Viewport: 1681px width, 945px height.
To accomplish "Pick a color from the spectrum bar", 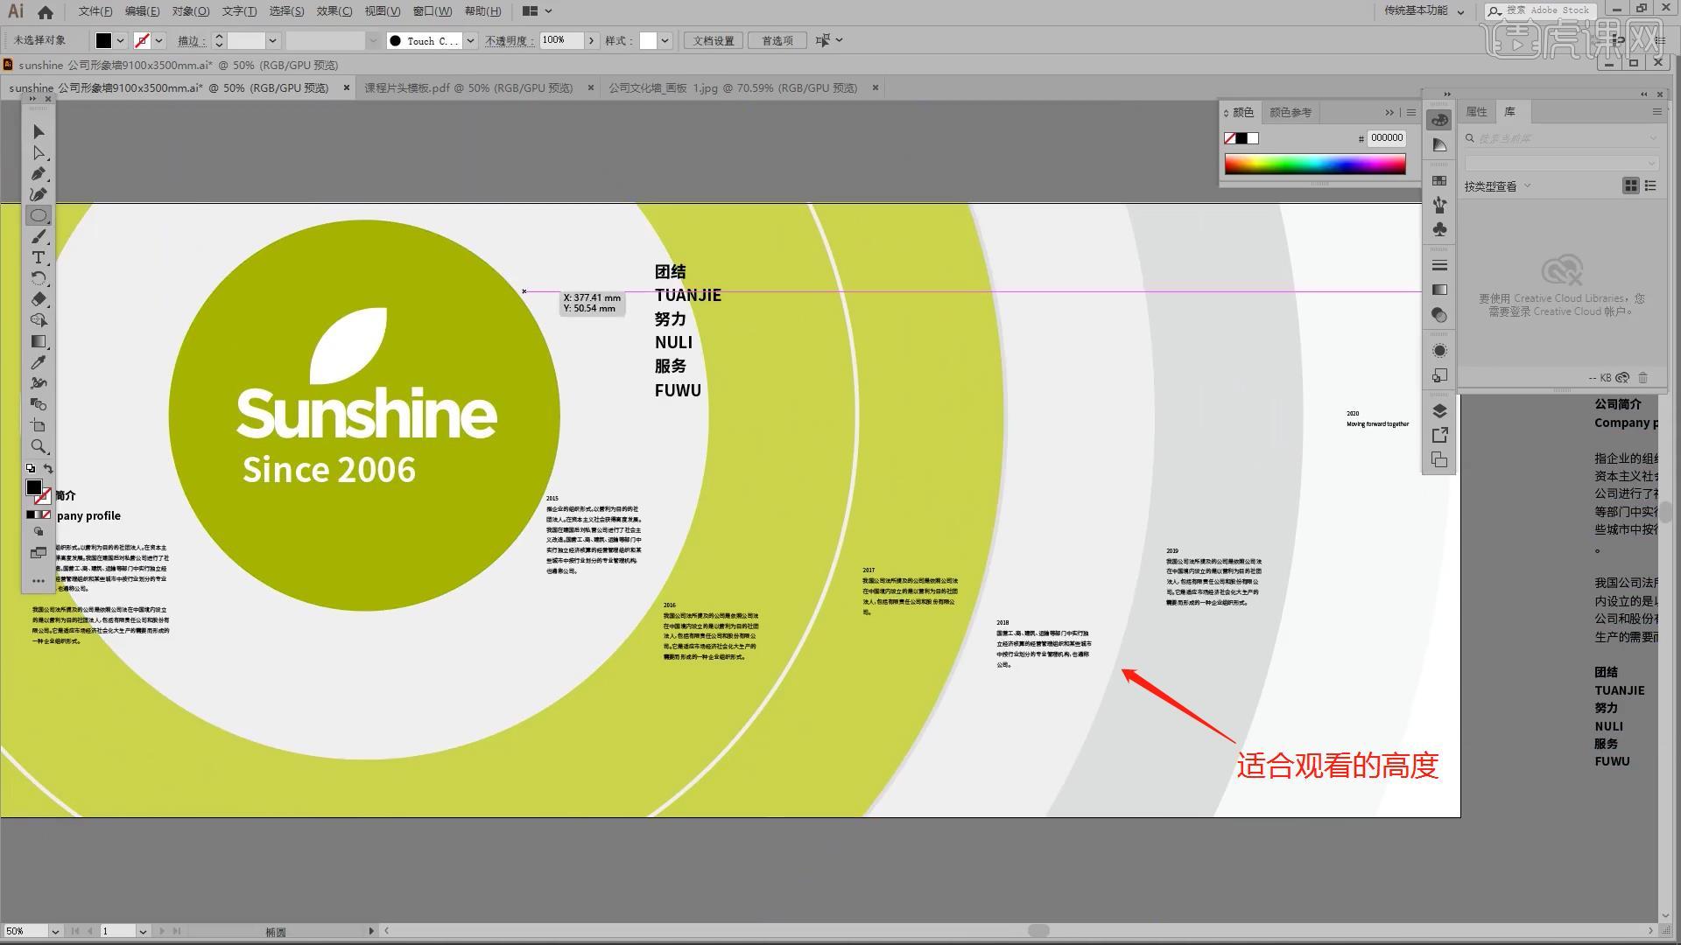I will click(x=1314, y=164).
